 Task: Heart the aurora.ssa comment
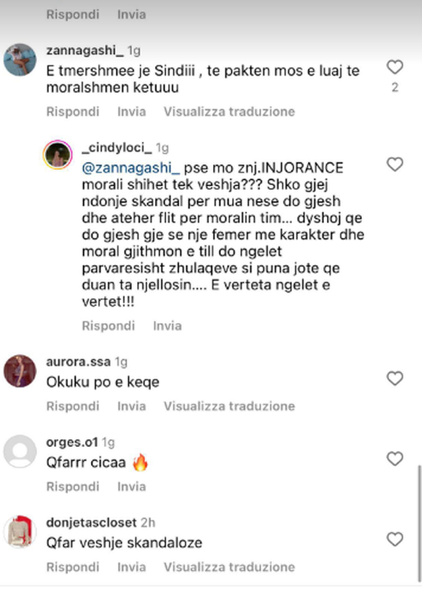[394, 378]
